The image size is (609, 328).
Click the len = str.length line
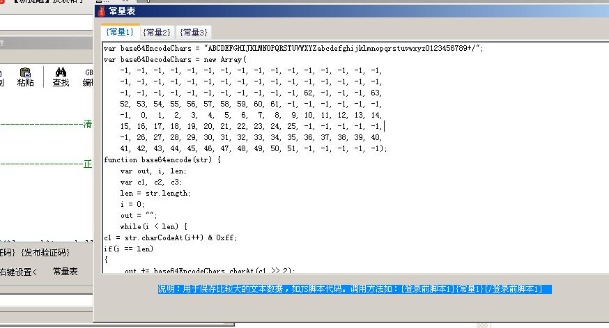point(155,193)
